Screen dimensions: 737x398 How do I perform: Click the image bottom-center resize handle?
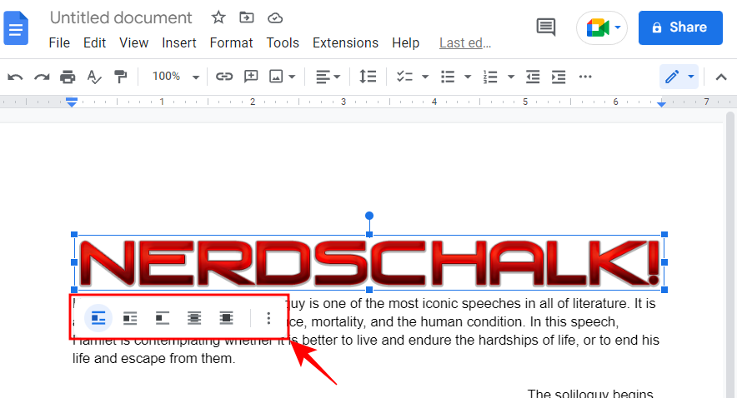(x=369, y=290)
